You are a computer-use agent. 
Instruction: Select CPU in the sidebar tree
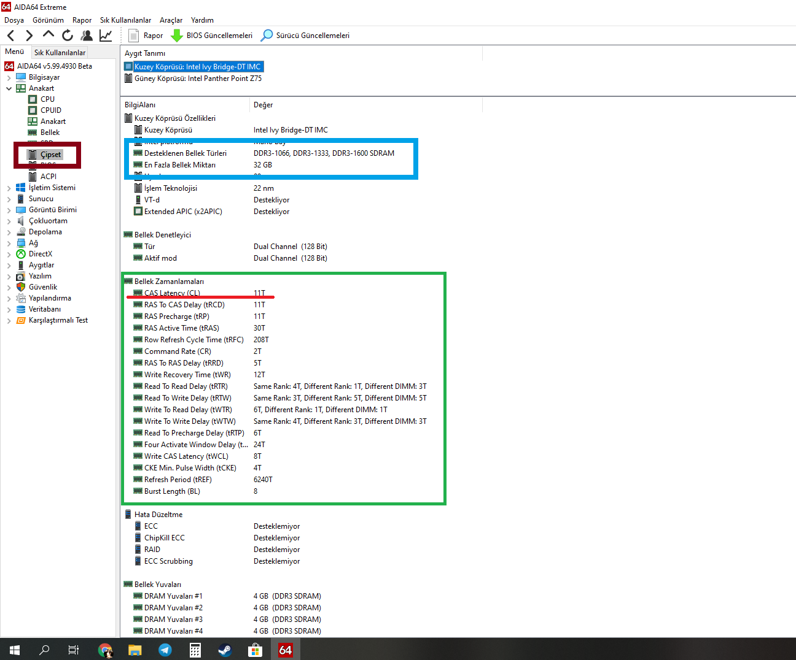[47, 99]
